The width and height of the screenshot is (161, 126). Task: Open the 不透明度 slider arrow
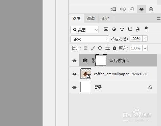coord(145,39)
